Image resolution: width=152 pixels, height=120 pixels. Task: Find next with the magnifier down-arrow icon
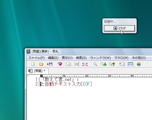click(104, 64)
